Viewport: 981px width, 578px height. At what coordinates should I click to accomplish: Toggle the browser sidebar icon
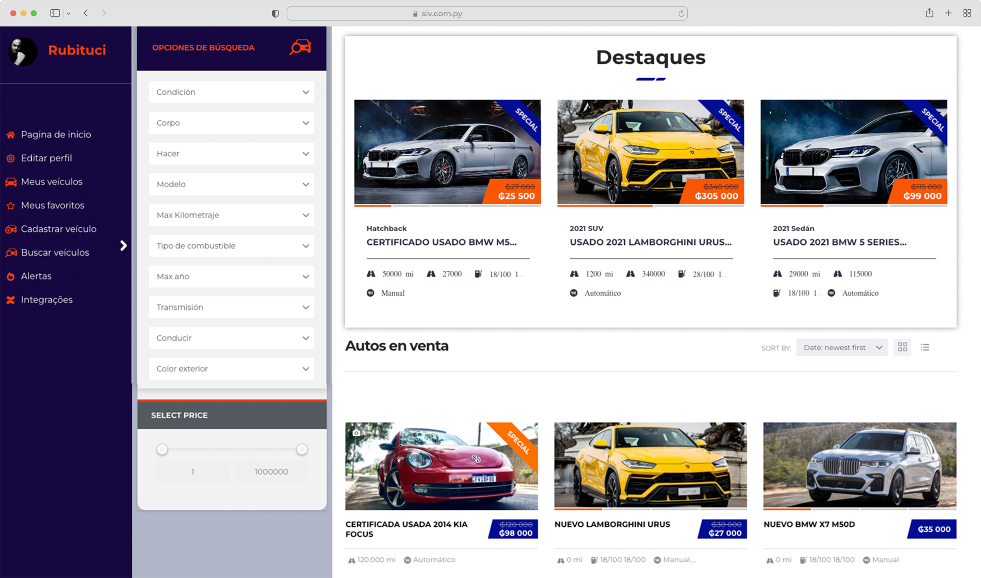point(55,13)
